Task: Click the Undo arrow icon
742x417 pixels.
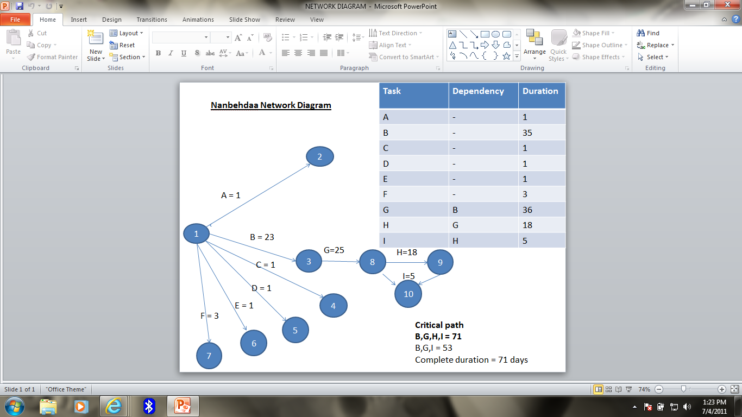Action: (x=32, y=6)
